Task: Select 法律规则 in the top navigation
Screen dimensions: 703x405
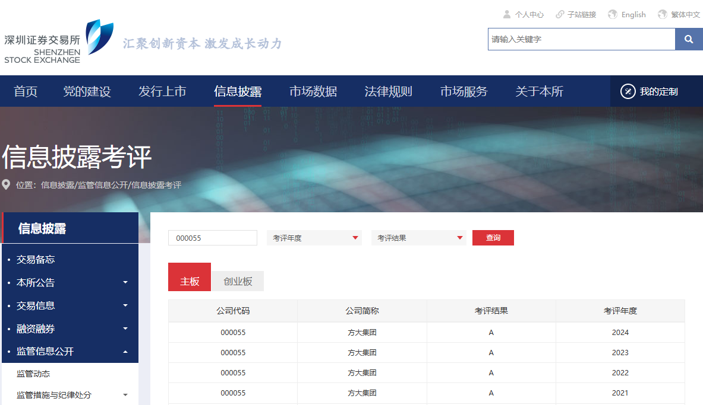Action: tap(387, 91)
